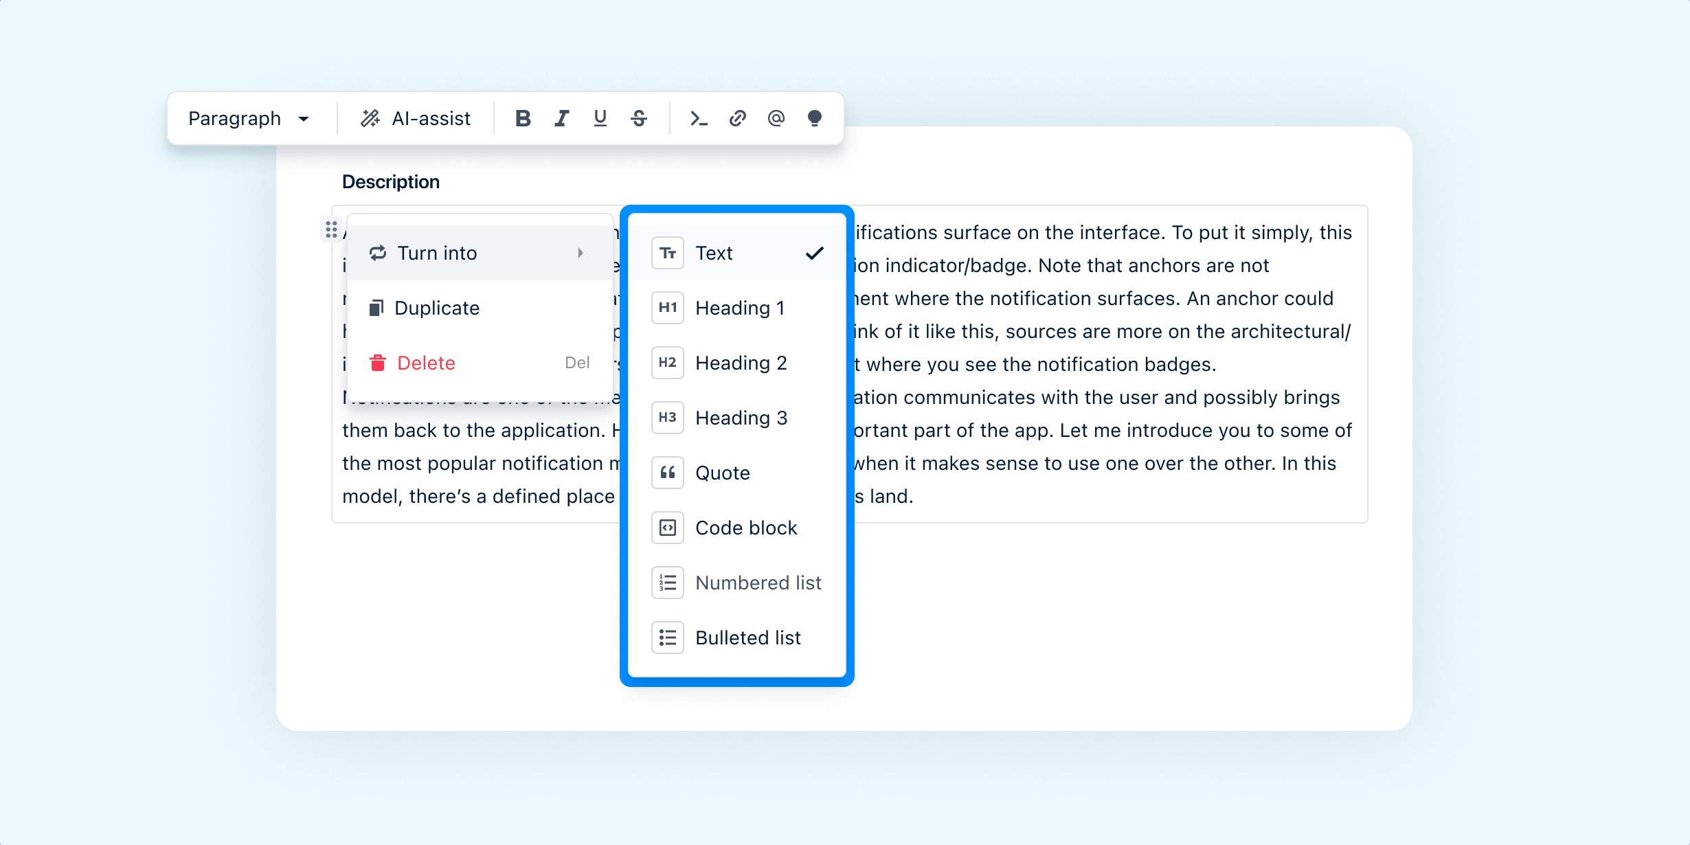The width and height of the screenshot is (1690, 845).
Task: Choose Duplicate from the block menu
Action: 480,308
